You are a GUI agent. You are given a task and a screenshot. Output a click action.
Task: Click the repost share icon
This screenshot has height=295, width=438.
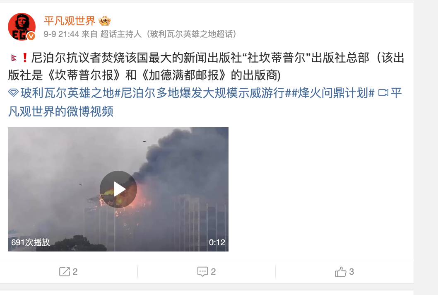coord(65,271)
